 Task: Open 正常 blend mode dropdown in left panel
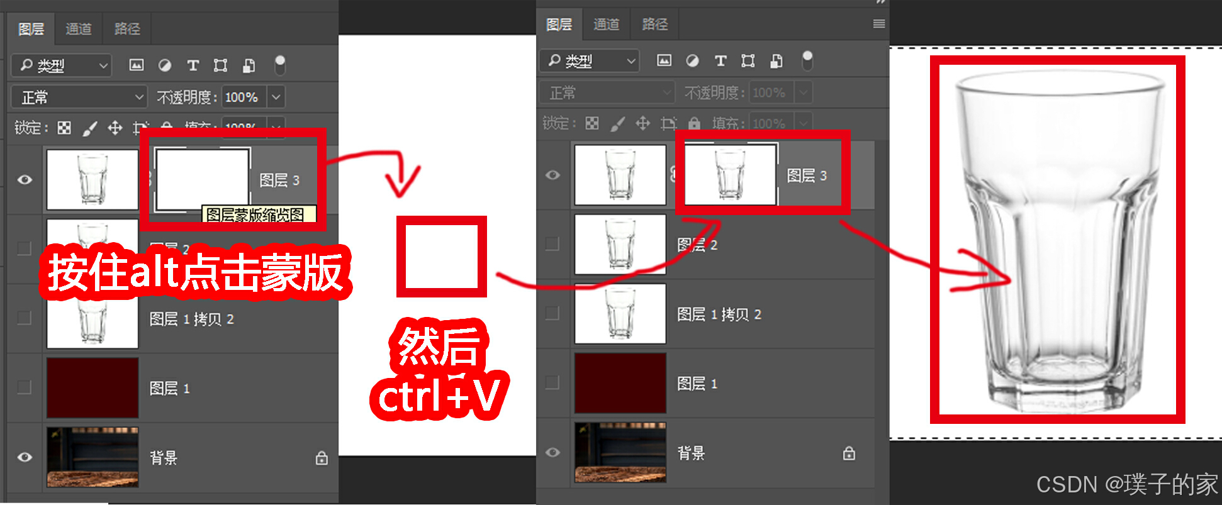[x=79, y=97]
